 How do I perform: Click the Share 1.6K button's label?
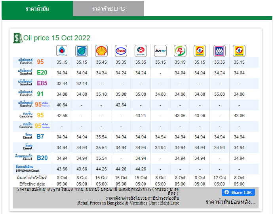click(241, 192)
